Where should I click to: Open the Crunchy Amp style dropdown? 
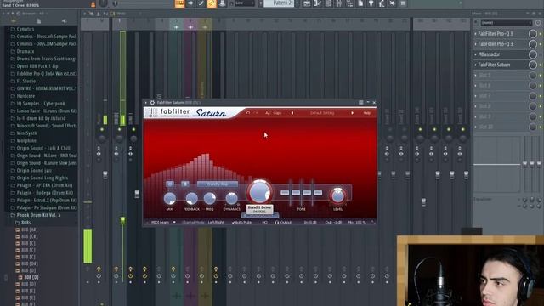pos(218,184)
